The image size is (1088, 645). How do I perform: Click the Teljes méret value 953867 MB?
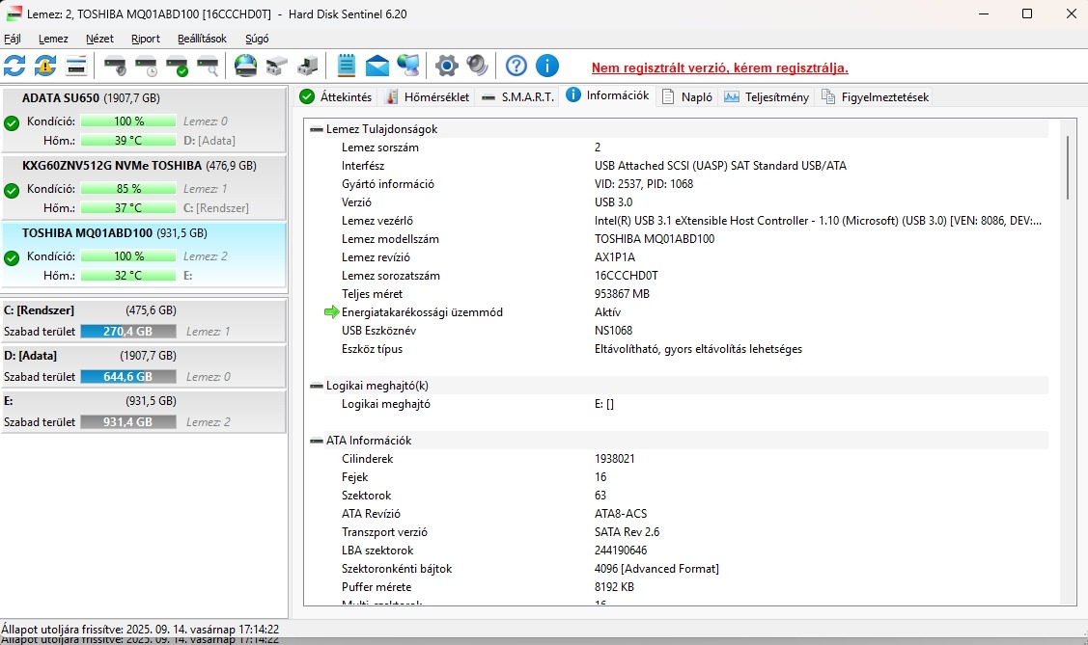(x=623, y=294)
